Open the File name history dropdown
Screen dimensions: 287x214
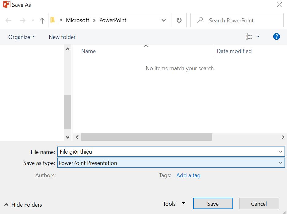click(280, 151)
